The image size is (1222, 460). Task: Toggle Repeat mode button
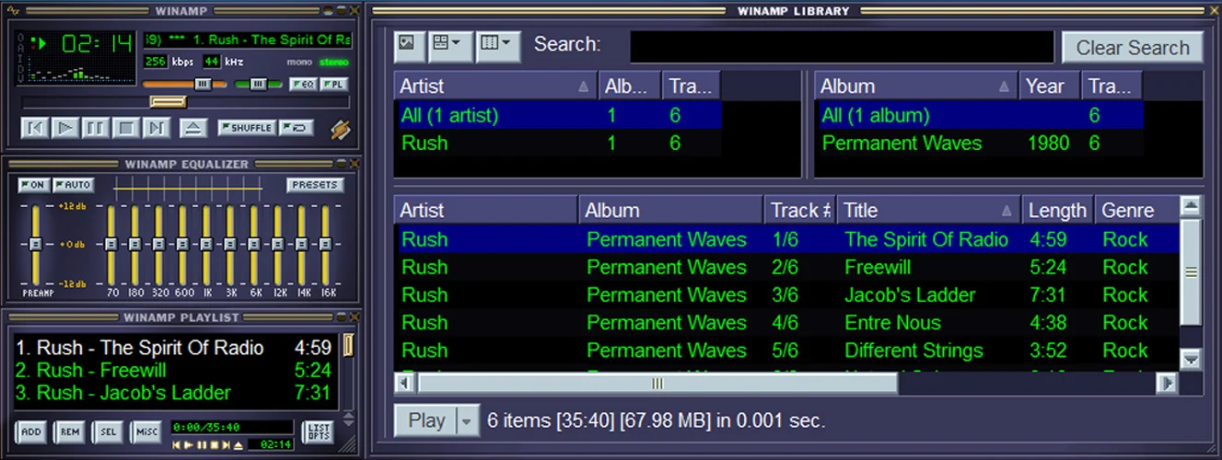(297, 128)
